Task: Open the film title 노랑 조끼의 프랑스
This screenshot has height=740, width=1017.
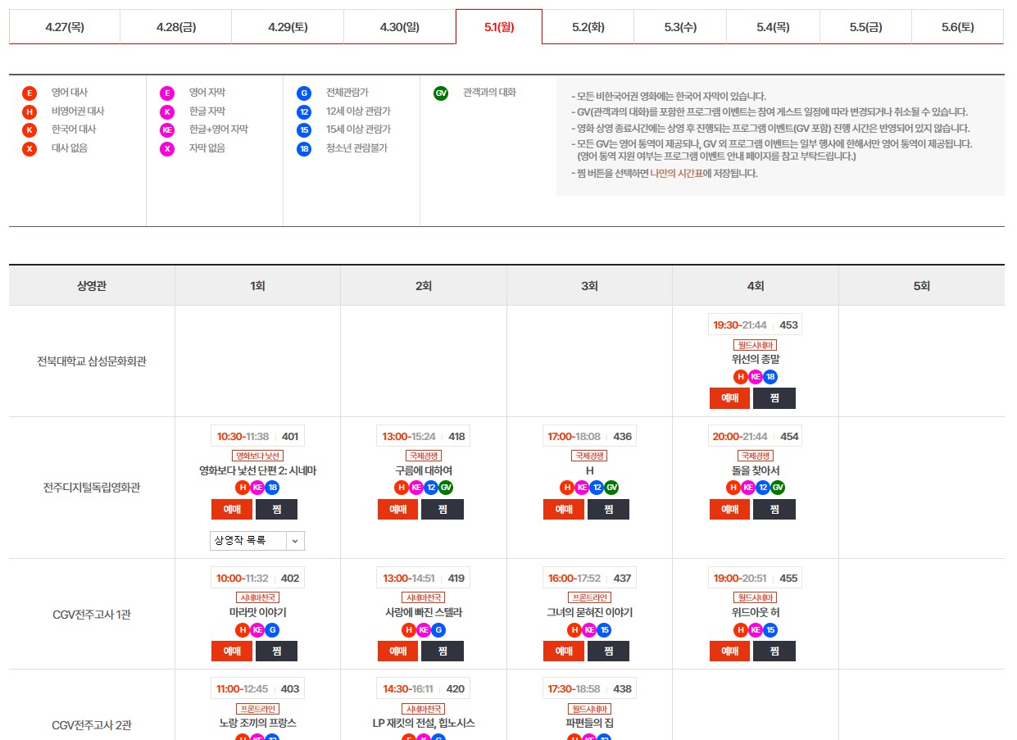Action: point(257,723)
